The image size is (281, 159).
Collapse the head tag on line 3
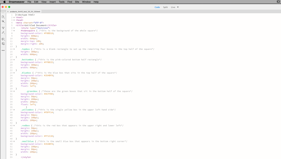[x=14, y=20]
